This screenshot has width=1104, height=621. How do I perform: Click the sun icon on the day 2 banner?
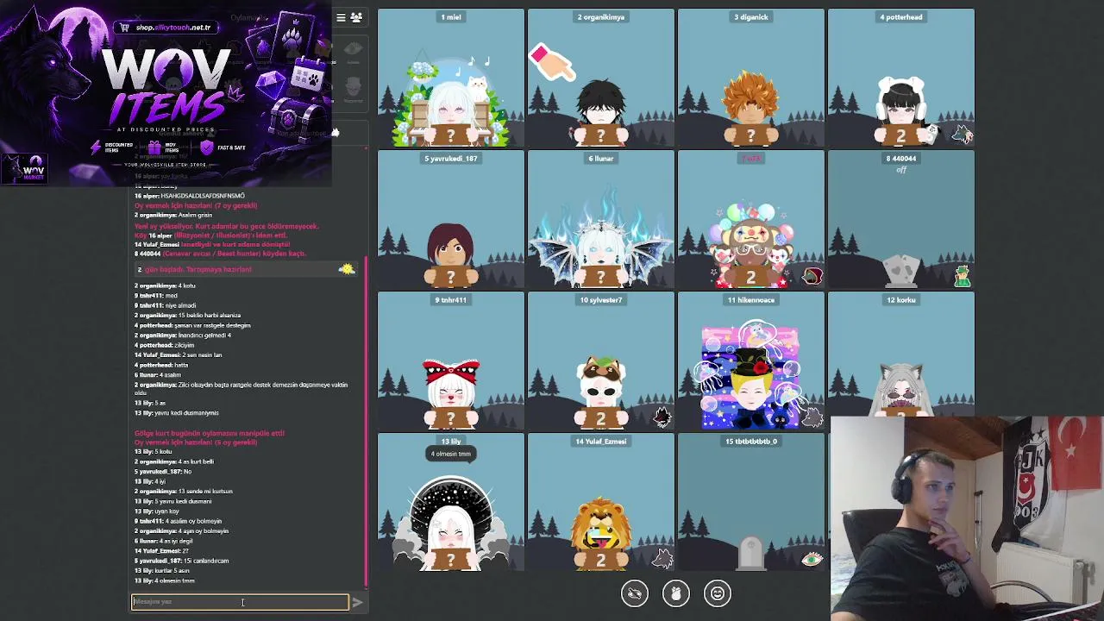[347, 269]
